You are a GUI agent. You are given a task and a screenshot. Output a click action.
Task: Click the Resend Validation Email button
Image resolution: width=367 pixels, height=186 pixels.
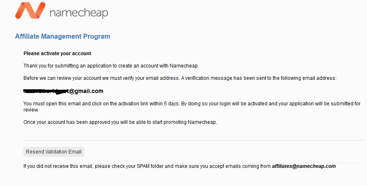(x=54, y=152)
